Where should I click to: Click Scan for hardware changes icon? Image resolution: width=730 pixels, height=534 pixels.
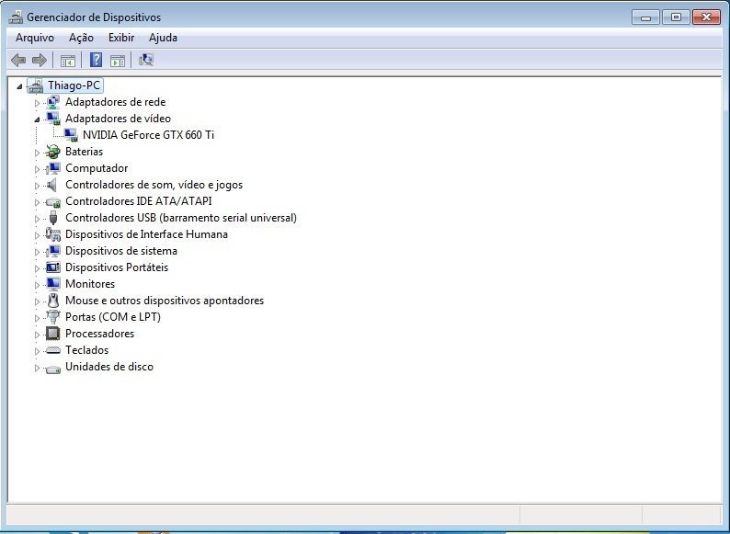[146, 60]
